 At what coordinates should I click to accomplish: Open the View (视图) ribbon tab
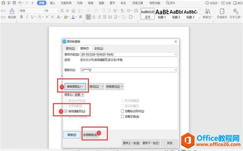pos(101,3)
